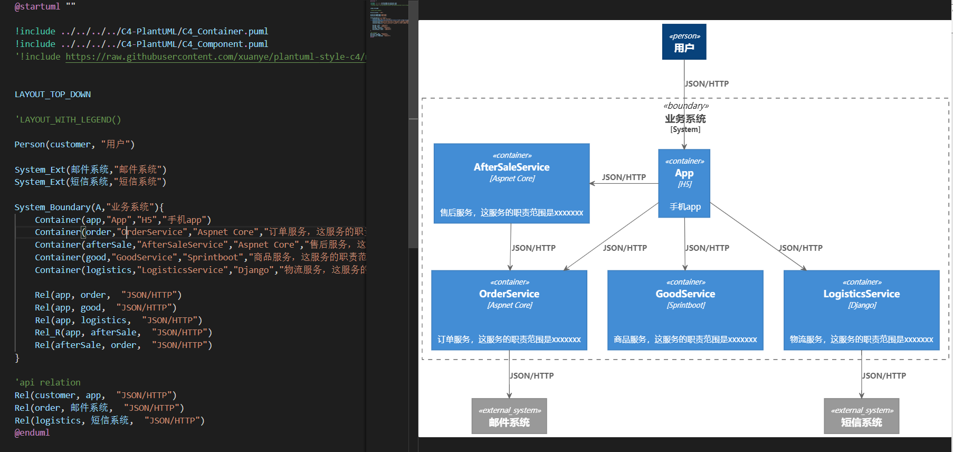Click the C4_Container.puml include line
953x452 pixels.
141,31
